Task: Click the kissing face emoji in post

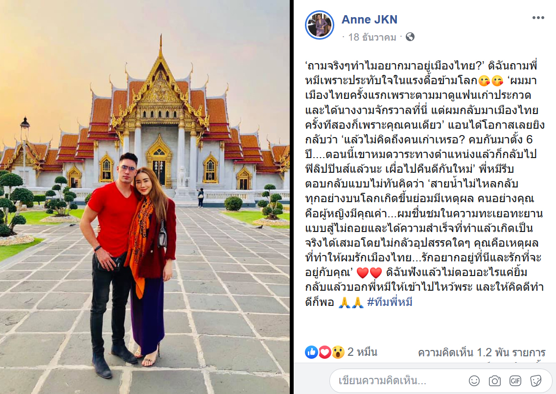Action: [491, 81]
